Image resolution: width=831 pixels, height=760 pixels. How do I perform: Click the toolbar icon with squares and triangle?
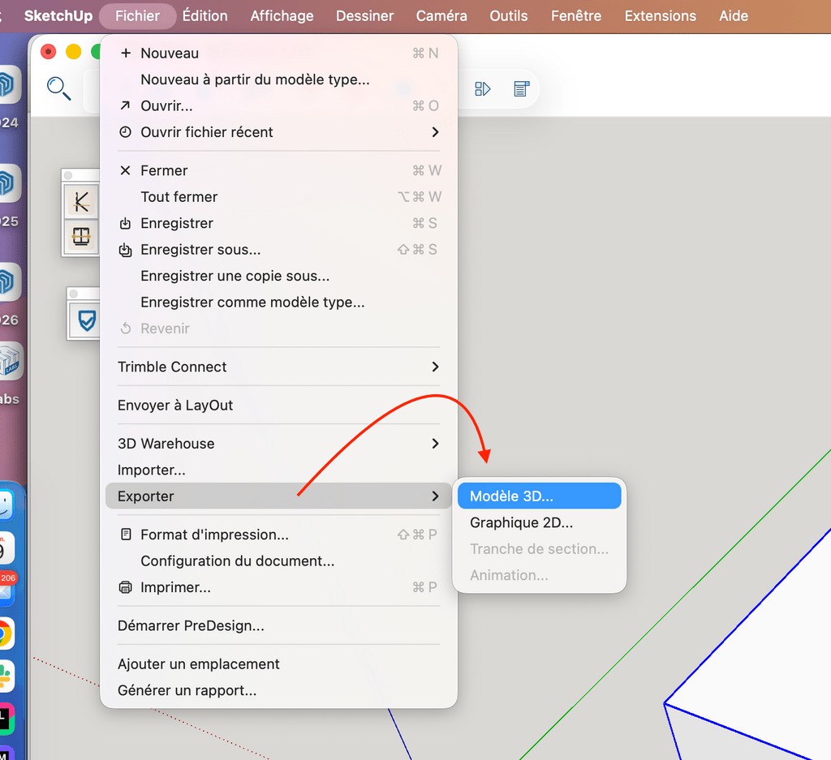tap(482, 88)
